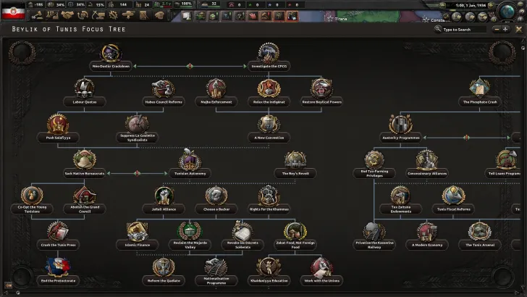Pick the Tunisian Autonomy focus
The height and width of the screenshot is (297, 527).
point(191,161)
